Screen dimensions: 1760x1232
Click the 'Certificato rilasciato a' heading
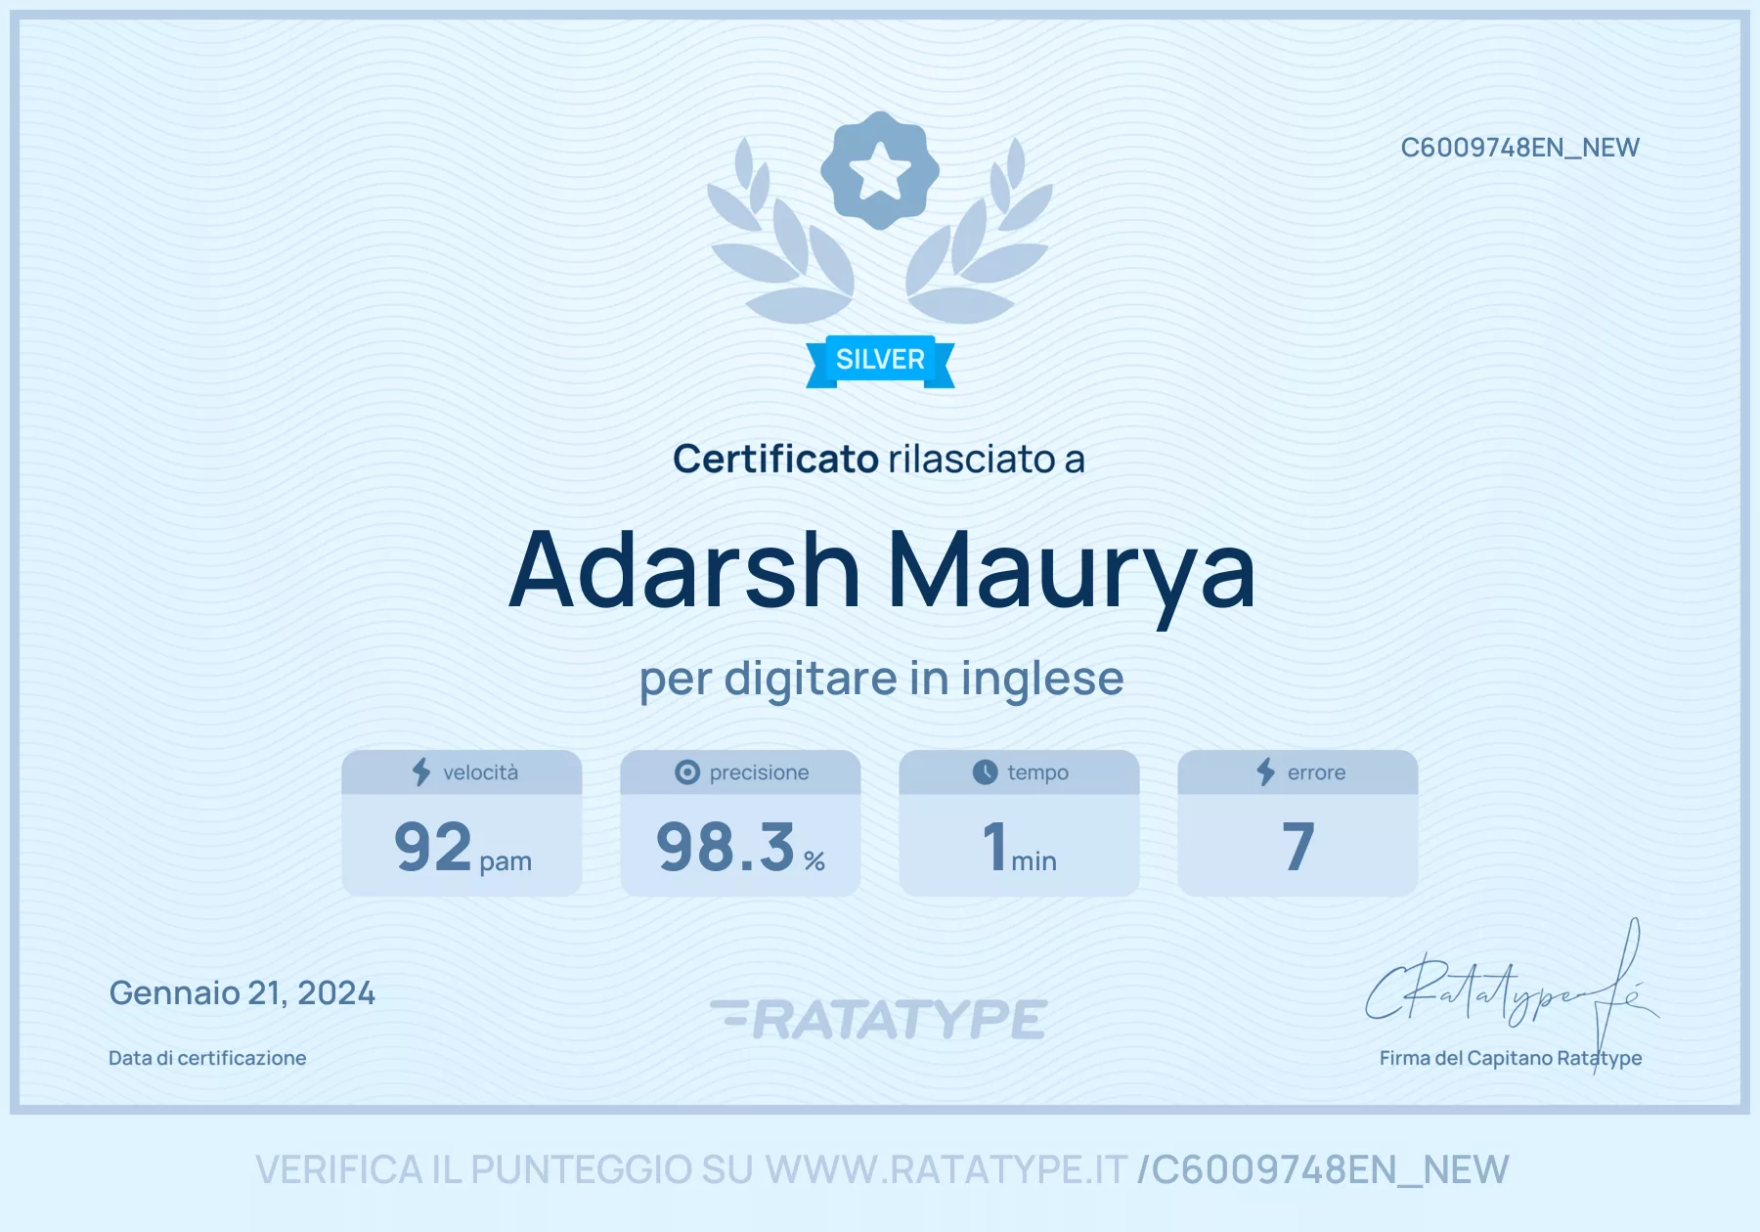(x=879, y=459)
